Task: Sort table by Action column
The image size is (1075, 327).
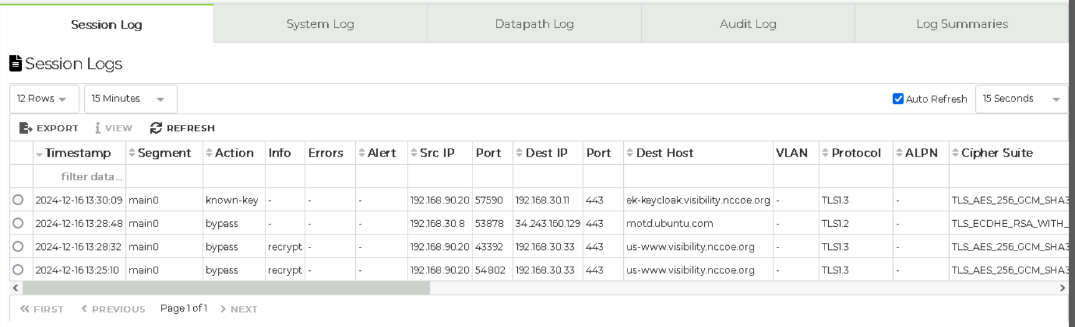Action: click(209, 153)
